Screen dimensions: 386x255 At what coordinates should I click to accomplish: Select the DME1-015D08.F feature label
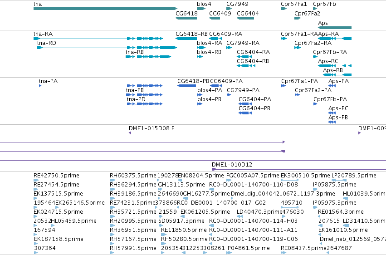[151, 128]
